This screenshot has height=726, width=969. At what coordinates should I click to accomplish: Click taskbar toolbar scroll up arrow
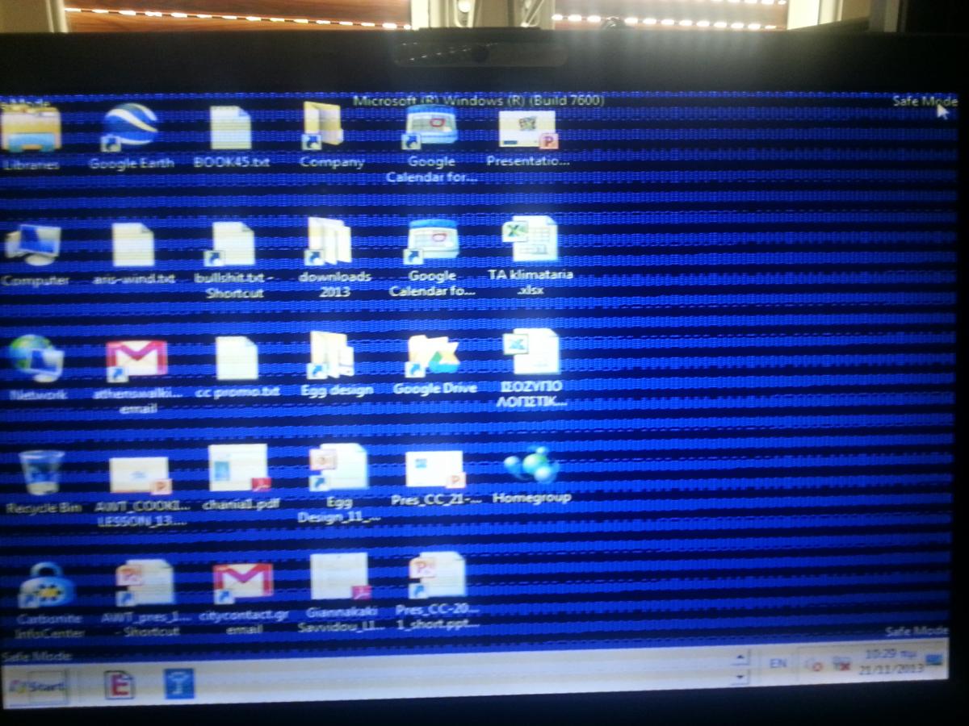click(740, 658)
